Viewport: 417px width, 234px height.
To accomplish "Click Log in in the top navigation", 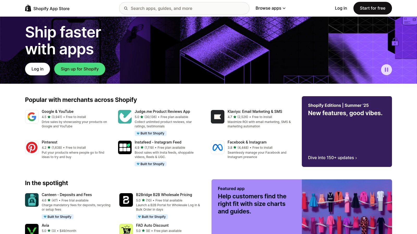I will pos(341,8).
